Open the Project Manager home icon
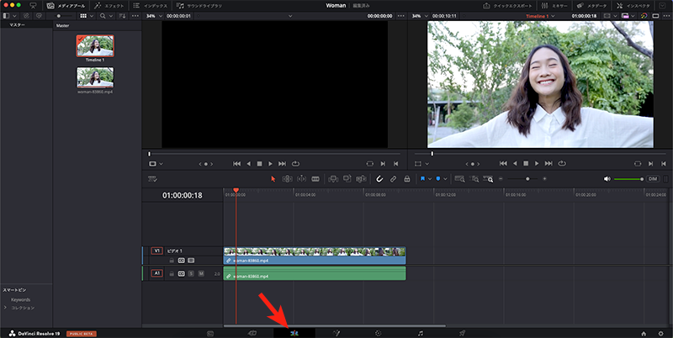This screenshot has width=673, height=338. [644, 333]
